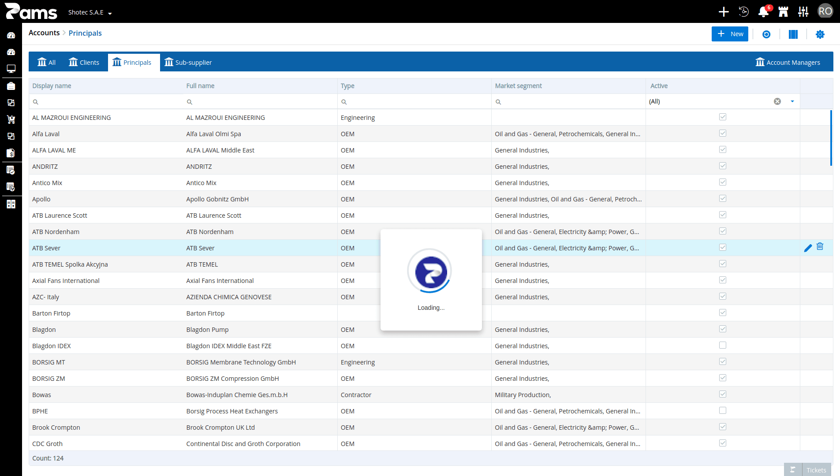The width and height of the screenshot is (840, 476).
Task: Open the sliders settings icon in top bar
Action: pyautogui.click(x=803, y=11)
